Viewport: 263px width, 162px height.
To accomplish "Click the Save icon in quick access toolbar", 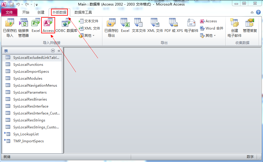I will (12, 5).
